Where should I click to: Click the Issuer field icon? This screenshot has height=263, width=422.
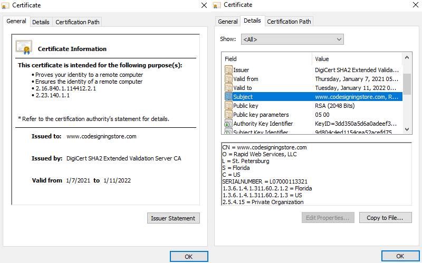click(x=228, y=70)
